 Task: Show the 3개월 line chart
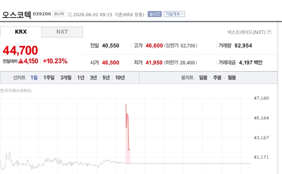pos(66,78)
